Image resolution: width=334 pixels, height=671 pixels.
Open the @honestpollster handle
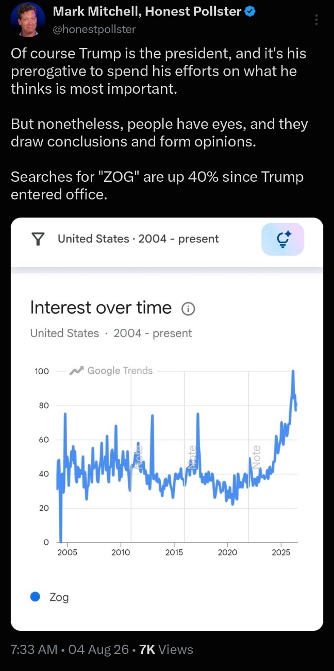pos(94,29)
